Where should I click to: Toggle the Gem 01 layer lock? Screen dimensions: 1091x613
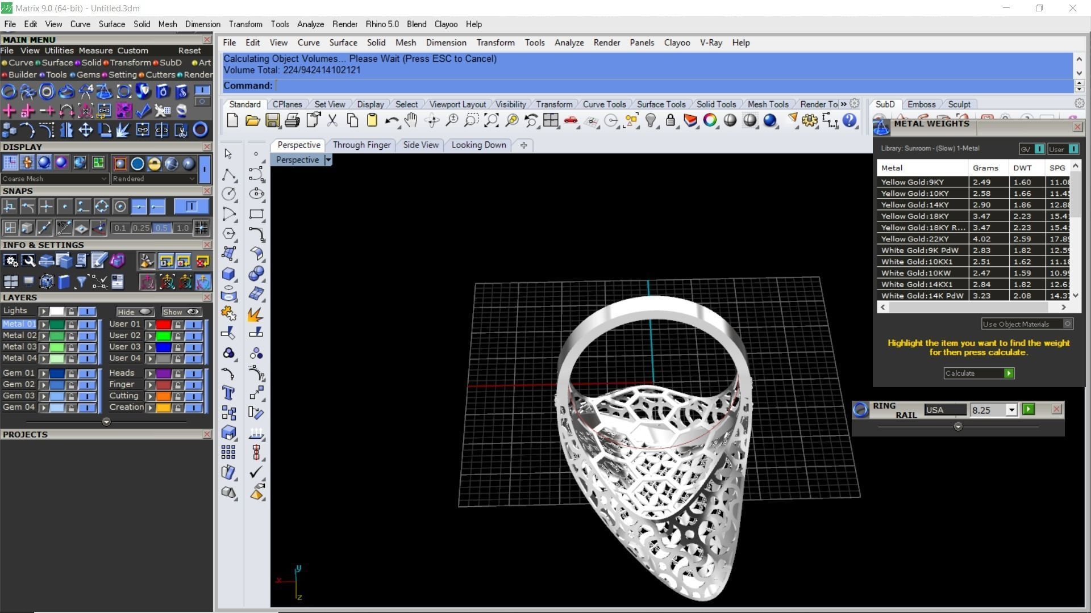pos(71,373)
